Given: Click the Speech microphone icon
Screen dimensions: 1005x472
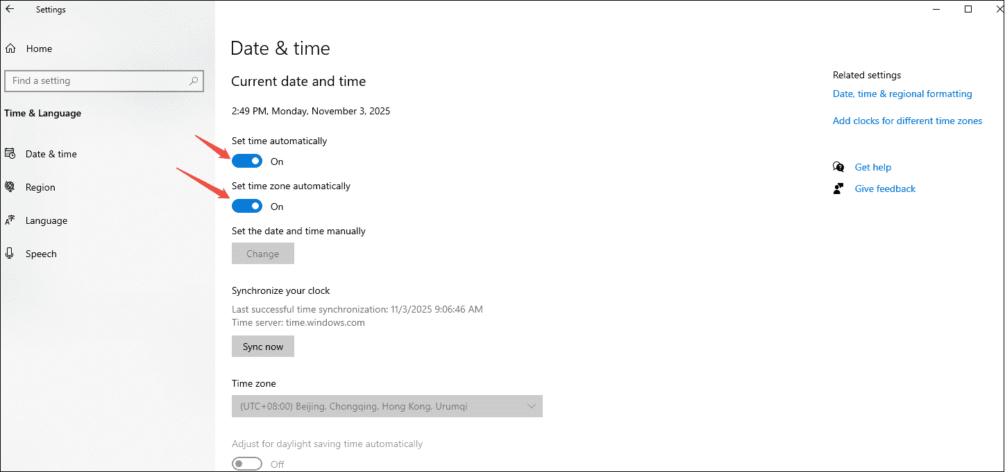Looking at the screenshot, I should coord(10,253).
